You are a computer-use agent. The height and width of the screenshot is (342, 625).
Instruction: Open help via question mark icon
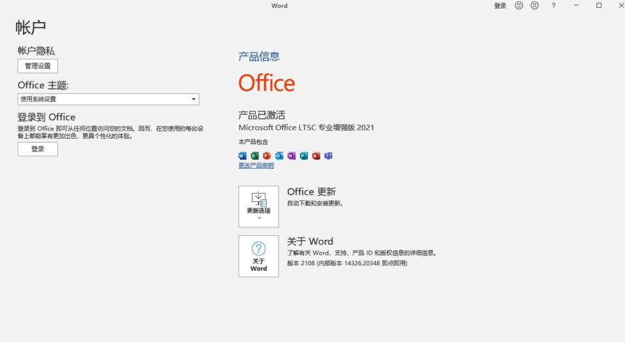coord(553,6)
